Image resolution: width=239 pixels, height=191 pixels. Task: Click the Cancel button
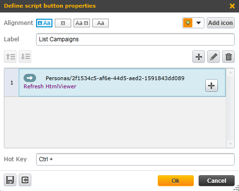[x=216, y=180]
